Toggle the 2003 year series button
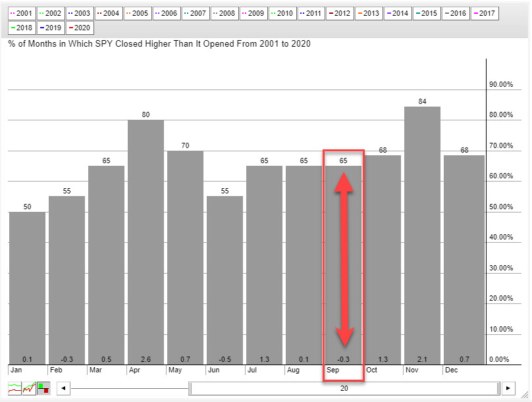Viewport: 532px width, 402px height. click(80, 13)
